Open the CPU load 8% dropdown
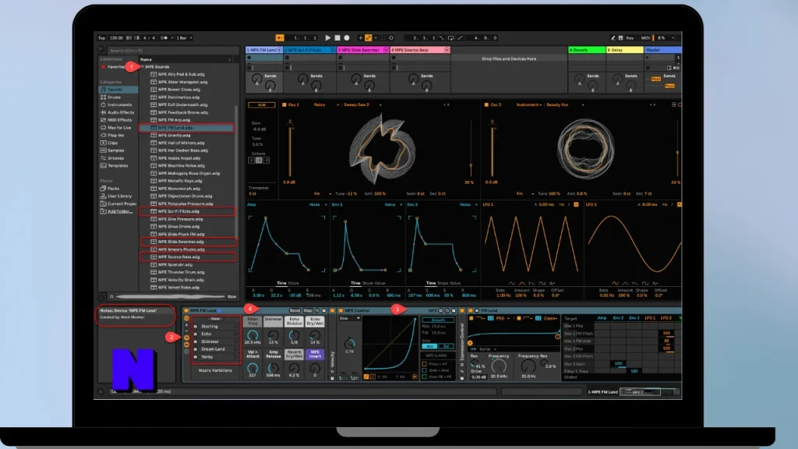 click(667, 37)
